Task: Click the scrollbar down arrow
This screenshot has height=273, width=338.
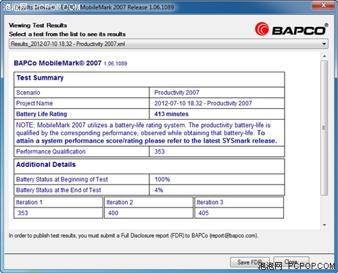Action: (x=324, y=225)
